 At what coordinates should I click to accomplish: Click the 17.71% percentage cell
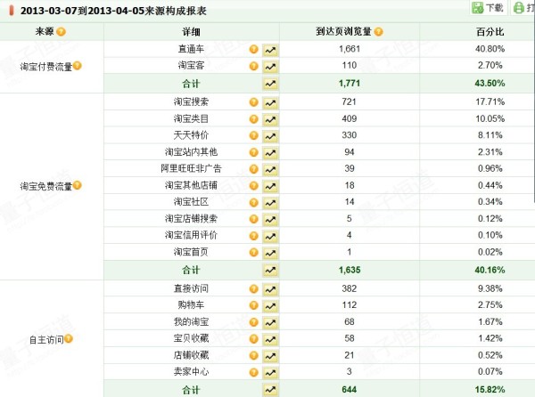click(490, 101)
